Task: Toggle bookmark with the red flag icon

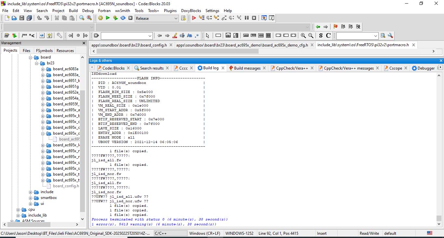Action: [x=335, y=27]
